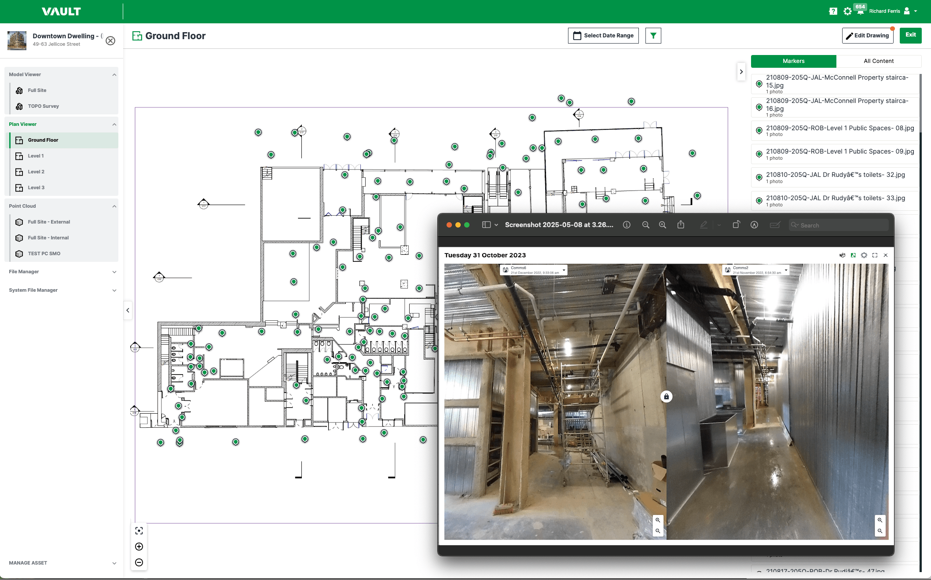The image size is (931, 580).
Task: Fit the floor plan to screen using the fit icon
Action: pyautogui.click(x=139, y=531)
